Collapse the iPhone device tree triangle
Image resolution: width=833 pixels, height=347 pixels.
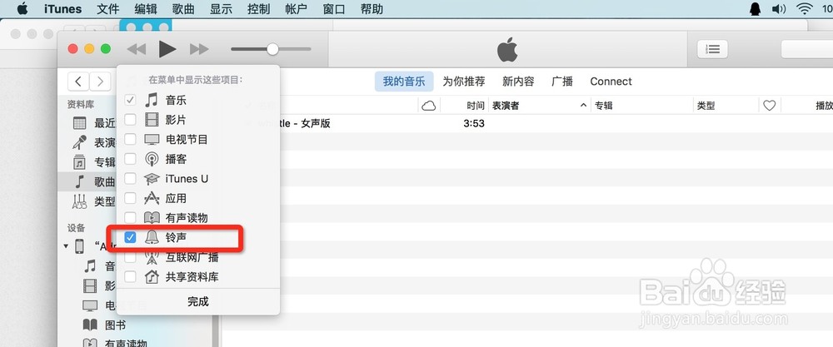tap(66, 246)
